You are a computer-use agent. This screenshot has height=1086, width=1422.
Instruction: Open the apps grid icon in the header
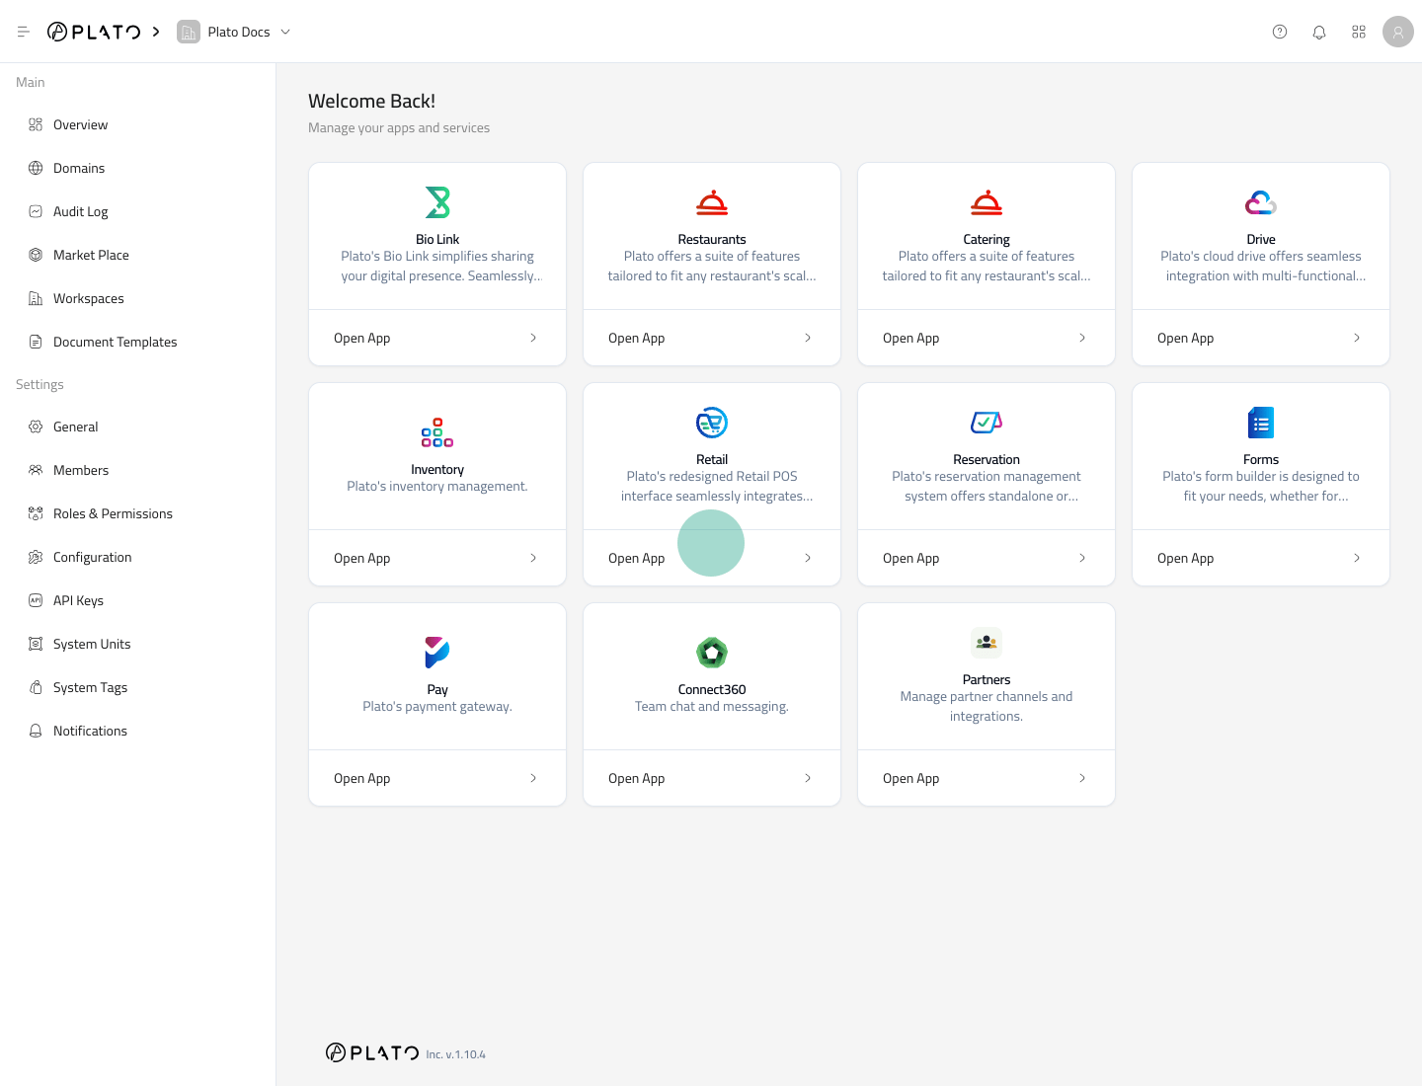1359,32
